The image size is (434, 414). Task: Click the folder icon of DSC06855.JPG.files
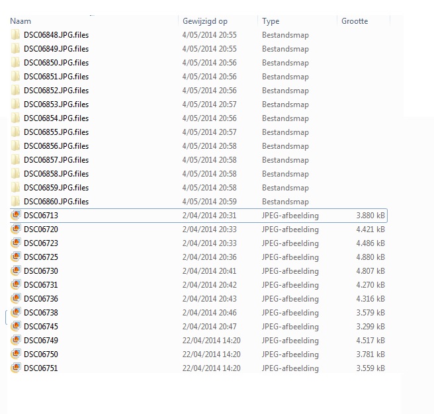click(x=15, y=132)
